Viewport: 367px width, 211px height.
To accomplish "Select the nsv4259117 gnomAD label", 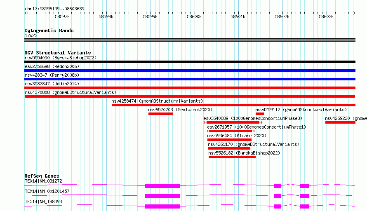I will (x=301, y=110).
